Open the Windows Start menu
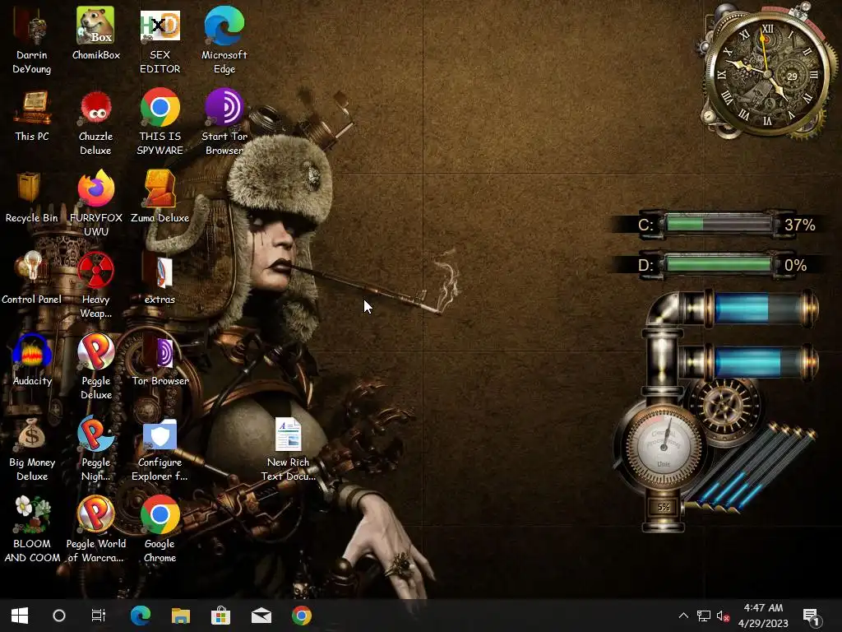 tap(20, 616)
